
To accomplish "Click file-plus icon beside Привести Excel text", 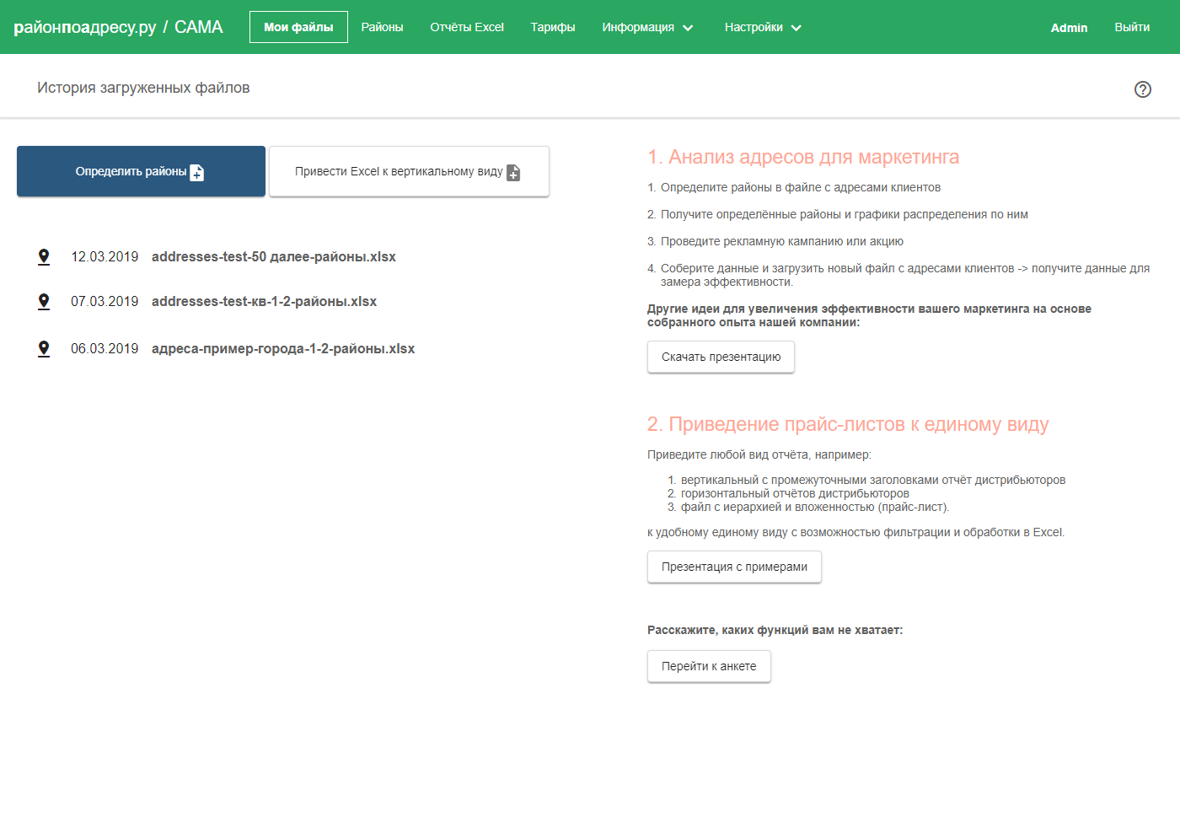I will [513, 172].
